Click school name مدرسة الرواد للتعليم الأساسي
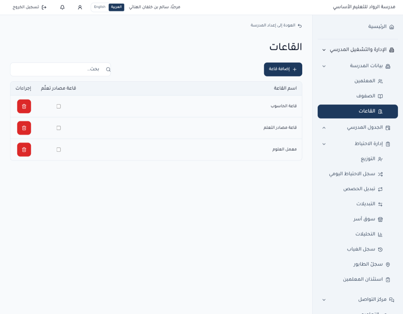The image size is (403, 314). coord(364,7)
